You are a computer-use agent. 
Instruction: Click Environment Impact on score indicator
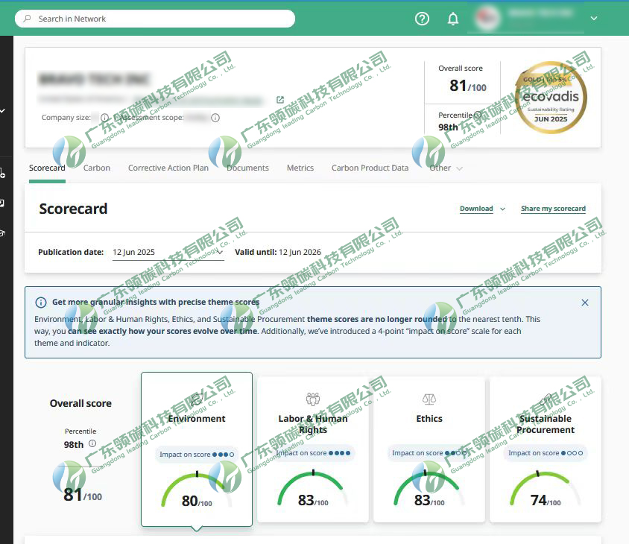(197, 455)
